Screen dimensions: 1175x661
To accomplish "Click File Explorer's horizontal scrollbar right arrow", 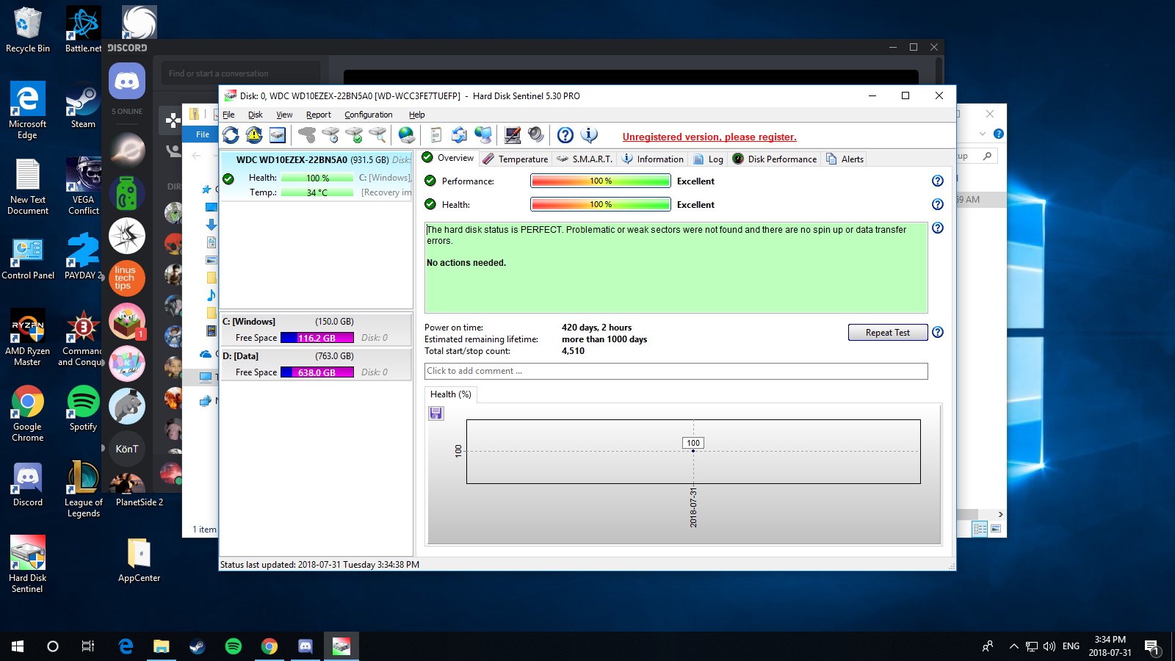I will 1000,514.
